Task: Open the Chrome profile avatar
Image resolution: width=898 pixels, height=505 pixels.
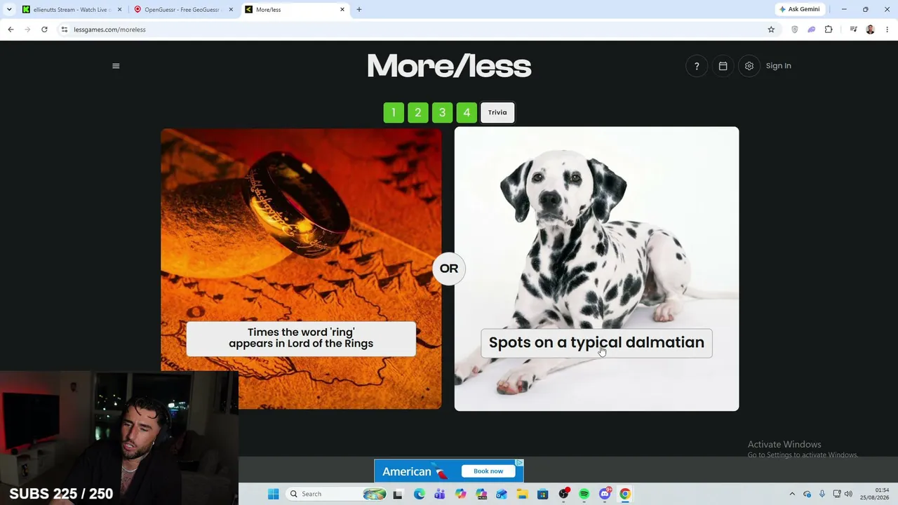Action: pos(871,29)
